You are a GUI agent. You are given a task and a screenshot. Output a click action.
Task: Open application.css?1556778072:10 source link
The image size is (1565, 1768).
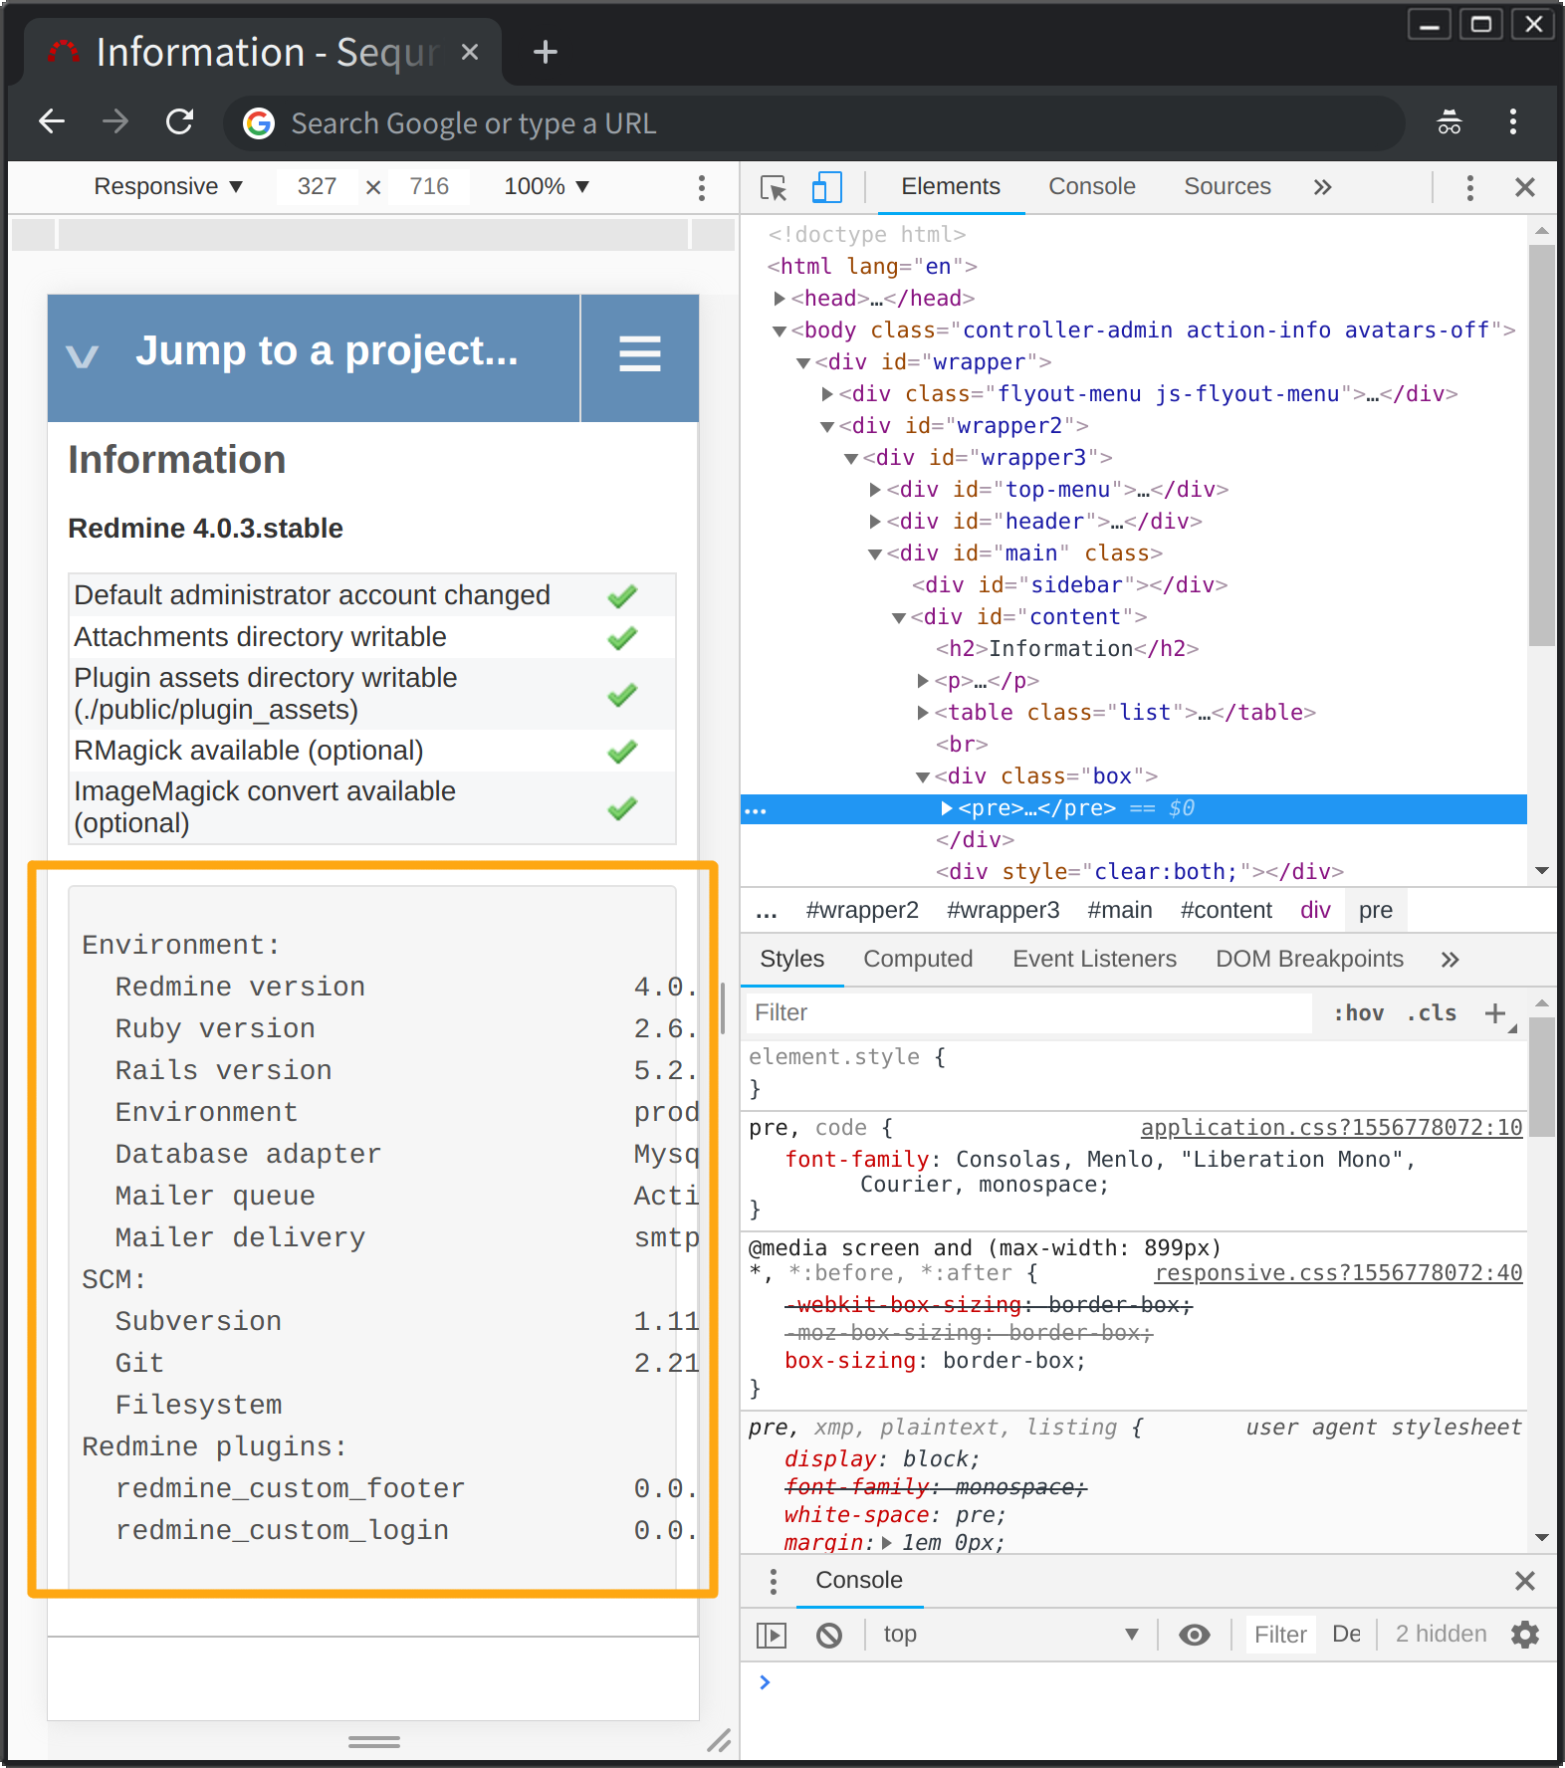click(1331, 1128)
